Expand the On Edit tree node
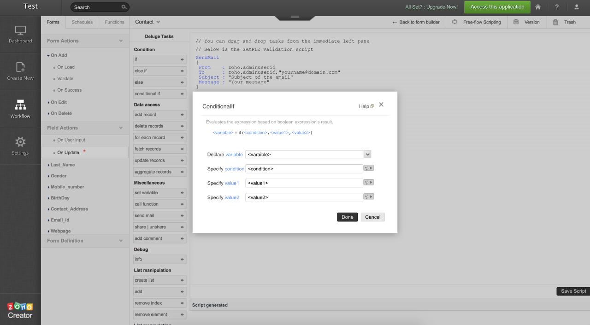 click(x=48, y=102)
